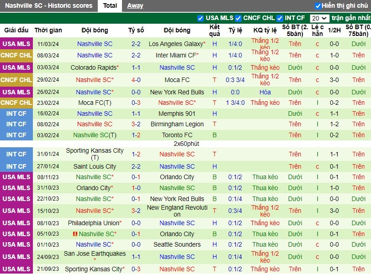371x274 pixels.
Task: Click red card icon beside Nashville SC 05/10/23
Action: (75, 234)
